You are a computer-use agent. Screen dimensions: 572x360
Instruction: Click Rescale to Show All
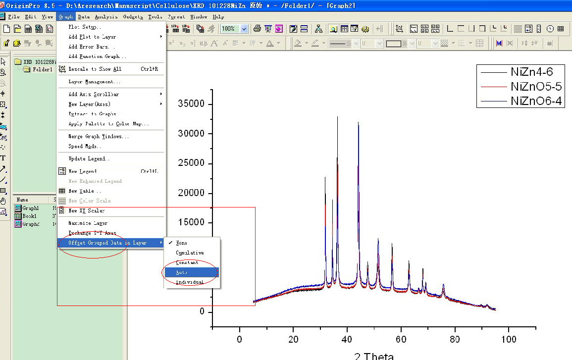click(95, 69)
